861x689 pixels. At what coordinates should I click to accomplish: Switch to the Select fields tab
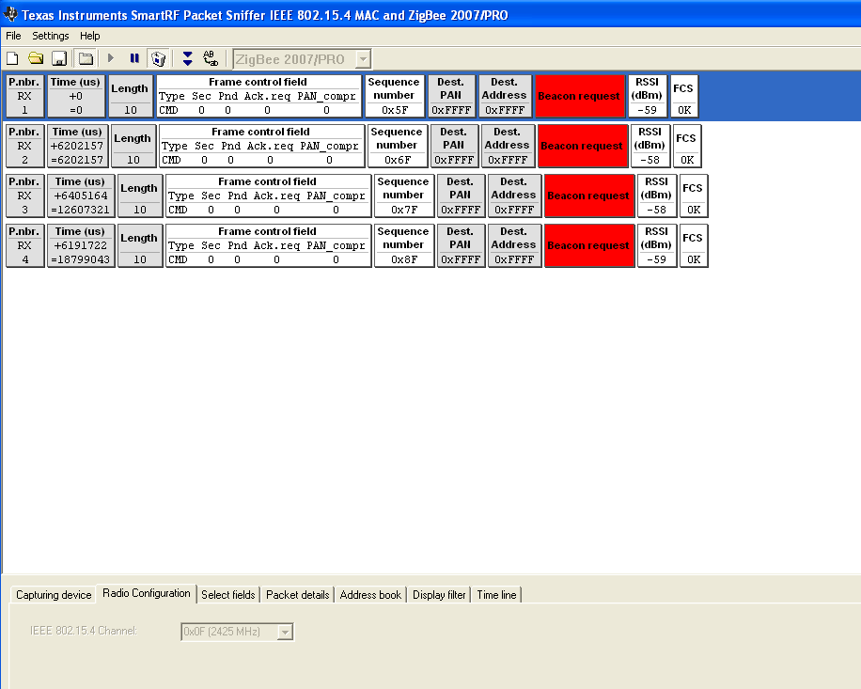[227, 595]
